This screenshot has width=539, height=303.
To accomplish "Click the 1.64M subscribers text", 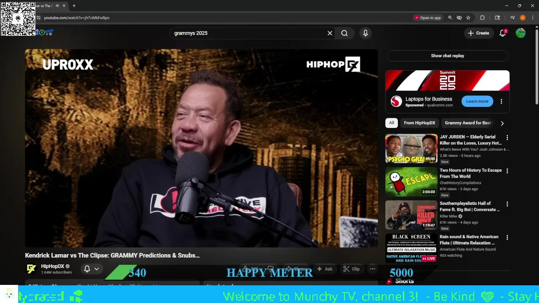I will (x=56, y=272).
